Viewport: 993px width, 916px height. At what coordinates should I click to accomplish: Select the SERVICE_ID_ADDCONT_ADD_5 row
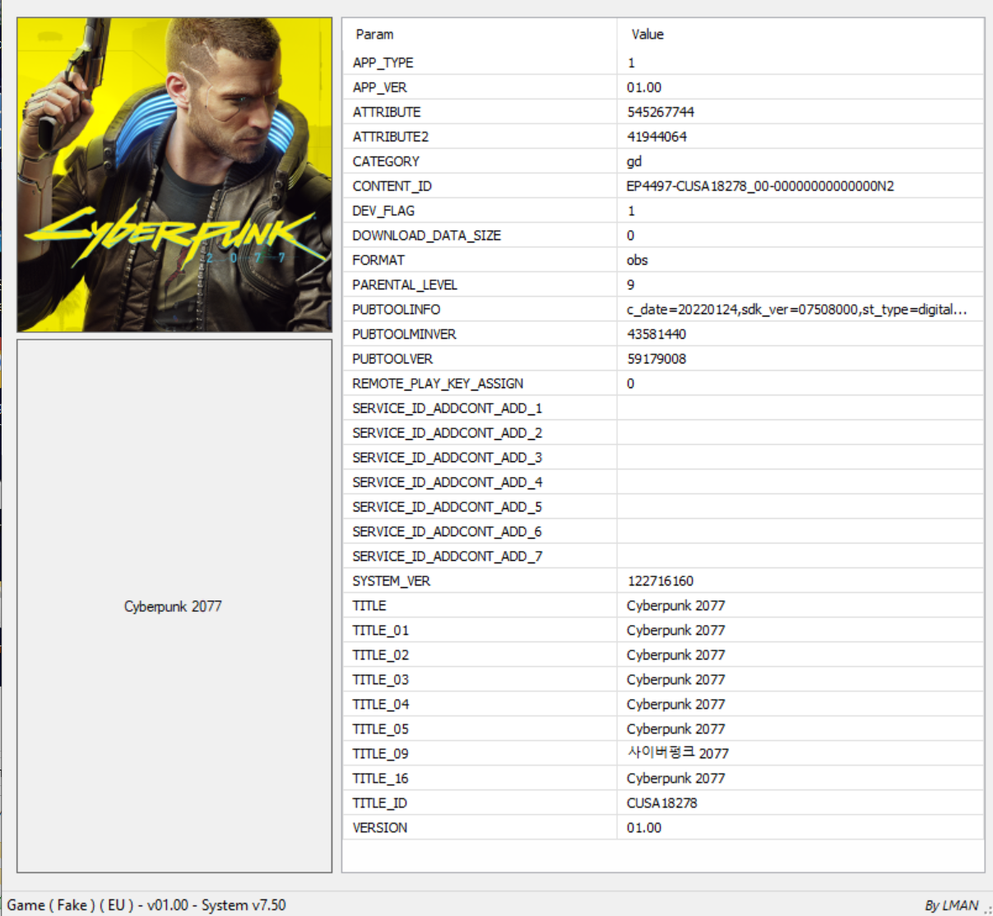(663, 507)
